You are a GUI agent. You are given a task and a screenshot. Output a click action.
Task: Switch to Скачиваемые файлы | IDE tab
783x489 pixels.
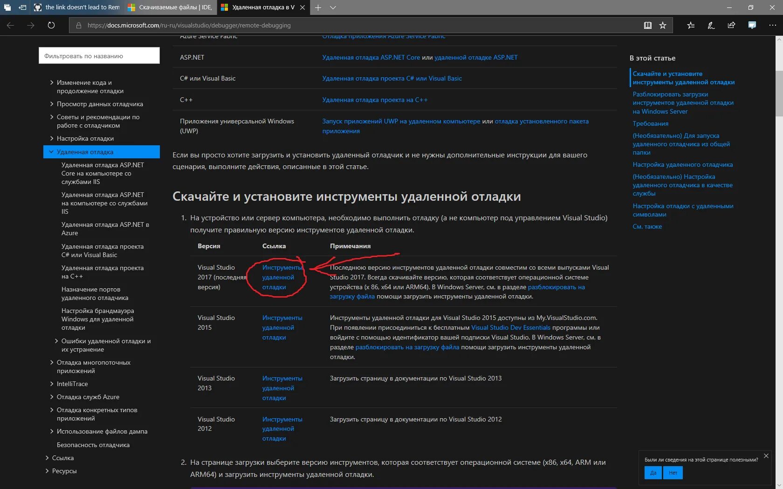coord(170,7)
